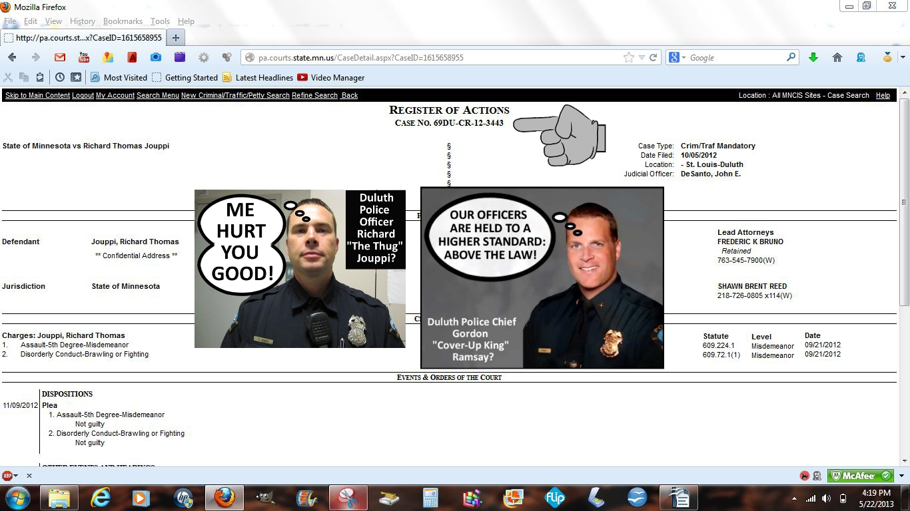Select the pa.courts.st... CaseID tab
The width and height of the screenshot is (910, 511).
click(x=83, y=38)
